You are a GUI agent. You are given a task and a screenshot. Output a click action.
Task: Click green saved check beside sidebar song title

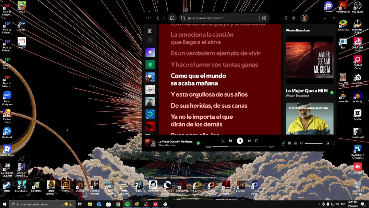[332, 93]
